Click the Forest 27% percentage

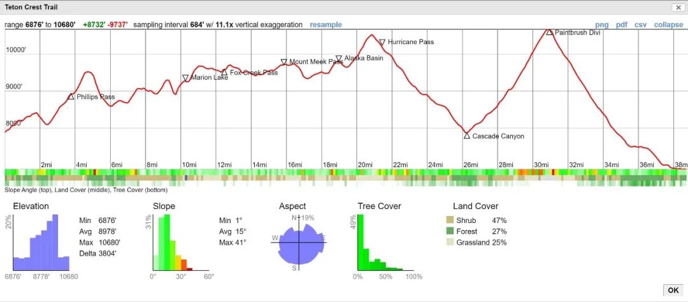point(499,231)
